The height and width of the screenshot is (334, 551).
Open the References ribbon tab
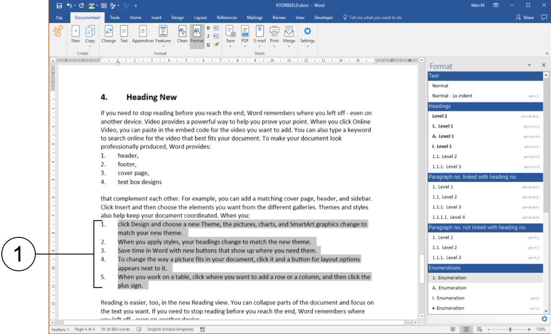(227, 17)
